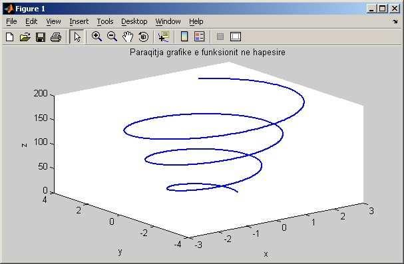Viewport: 404px width, 264px height.
Task: Click the y-axis tick label -4
Action: tap(178, 244)
